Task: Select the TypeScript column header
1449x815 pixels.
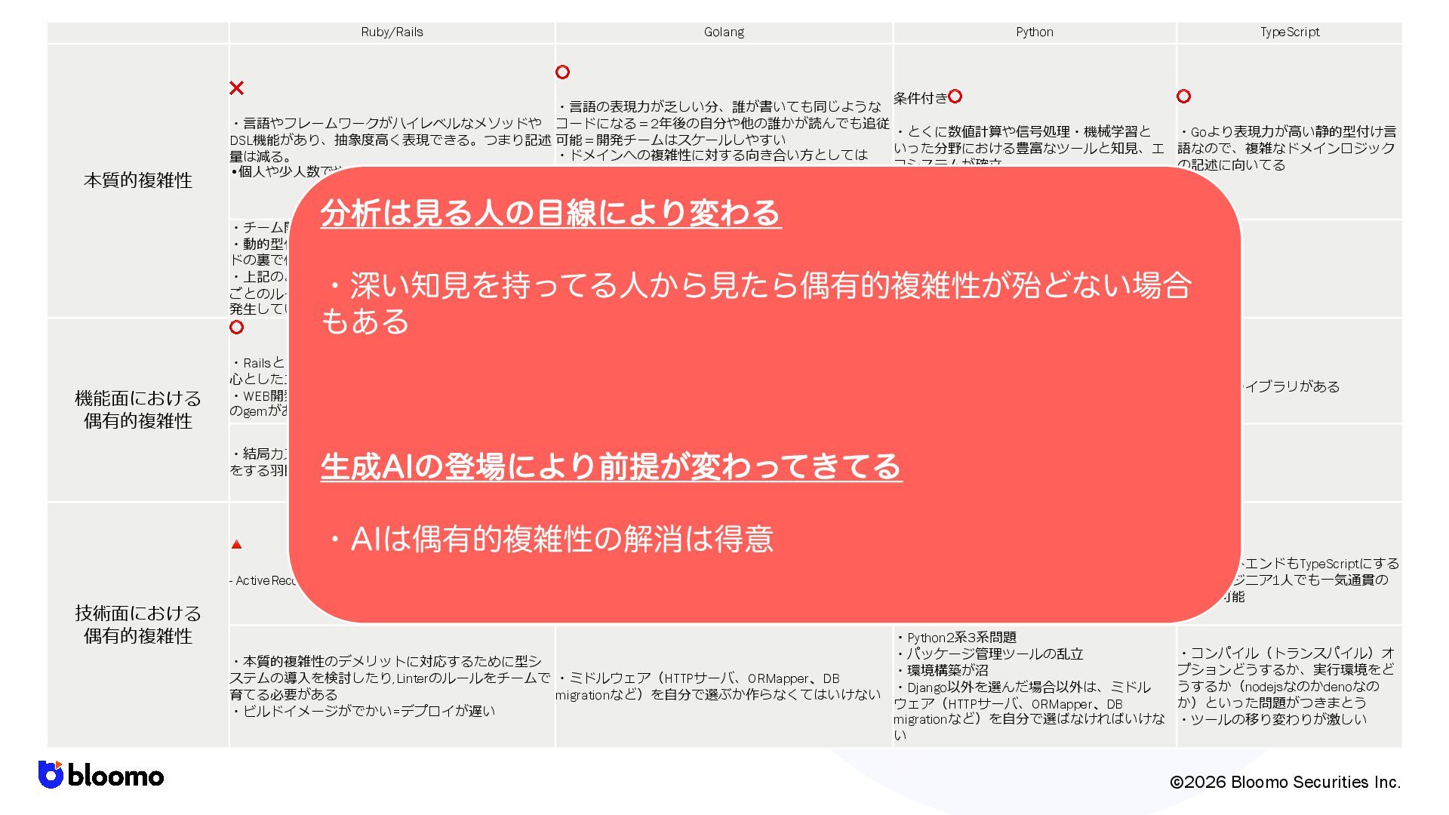Action: click(x=1289, y=32)
